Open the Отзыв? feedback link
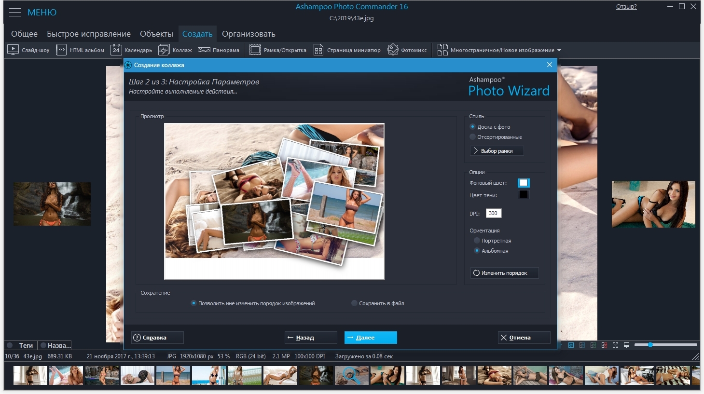Screen dimensions: 704x394 (x=626, y=7)
